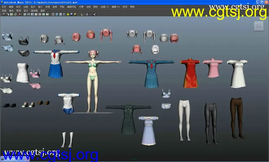Select the pink striped bra model
This screenshot has width=269, height=162.
35,73
